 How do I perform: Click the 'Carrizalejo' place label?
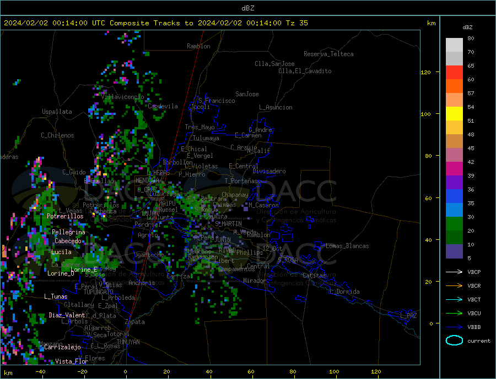pos(62,348)
